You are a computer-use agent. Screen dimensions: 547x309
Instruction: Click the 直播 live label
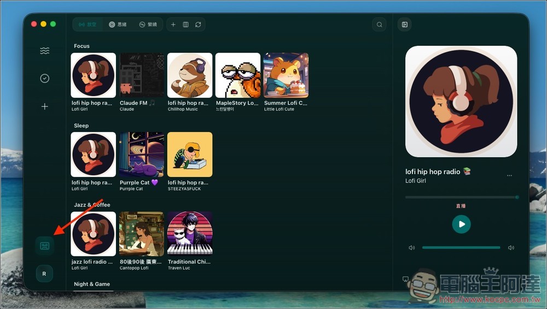point(461,206)
